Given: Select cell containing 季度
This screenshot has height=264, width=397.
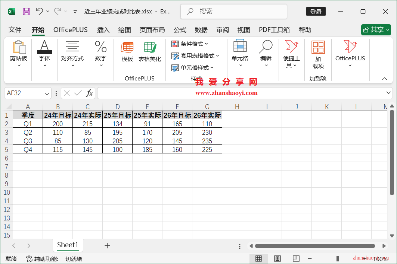Looking at the screenshot, I should click(28, 115).
